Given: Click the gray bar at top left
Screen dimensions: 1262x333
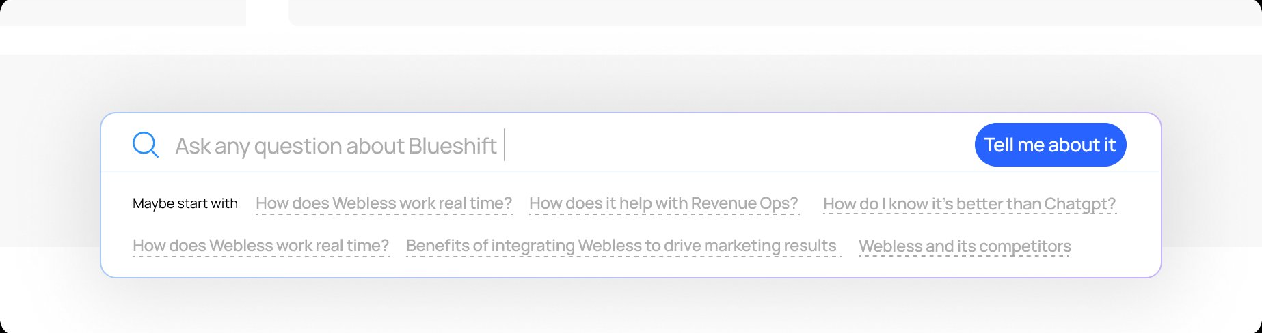Looking at the screenshot, I should tap(123, 12).
